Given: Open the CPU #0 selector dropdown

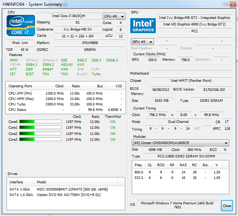Looking at the screenshot, I should coord(114,16).
